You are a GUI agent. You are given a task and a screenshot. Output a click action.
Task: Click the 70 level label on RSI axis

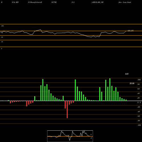[x=2, y=33]
